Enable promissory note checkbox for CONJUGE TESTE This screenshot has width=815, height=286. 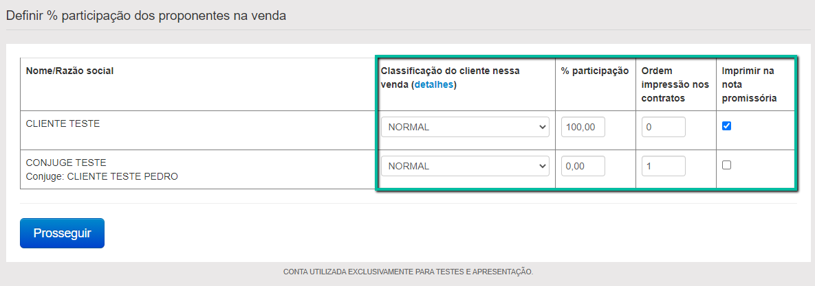[x=727, y=165]
